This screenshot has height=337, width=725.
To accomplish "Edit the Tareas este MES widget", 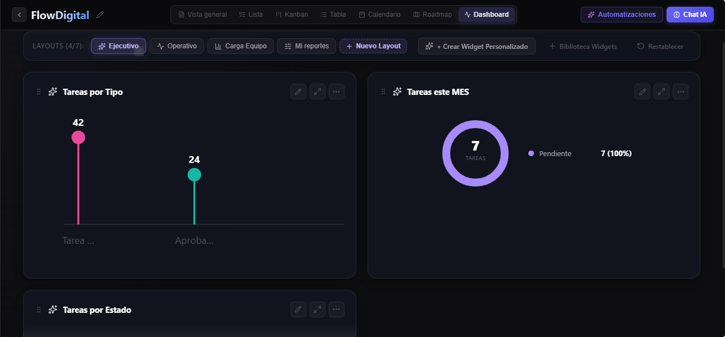I will (642, 92).
